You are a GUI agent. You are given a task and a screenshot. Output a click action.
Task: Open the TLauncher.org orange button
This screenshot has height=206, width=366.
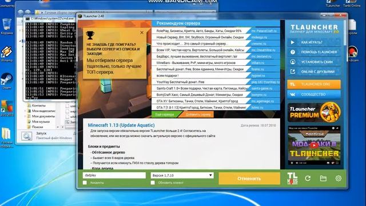pos(314,84)
